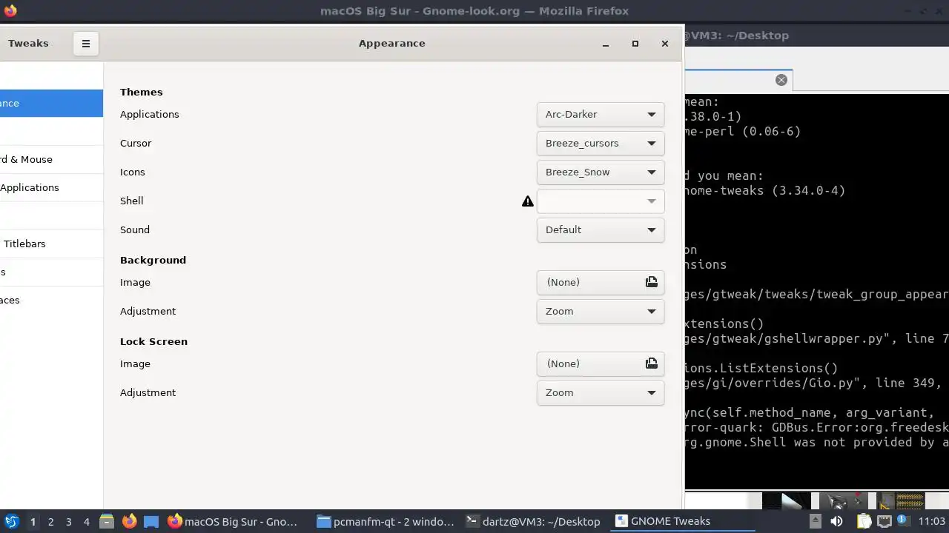Viewport: 949px width, 533px height.
Task: Open the LXQt application menu icon
Action: pos(11,521)
